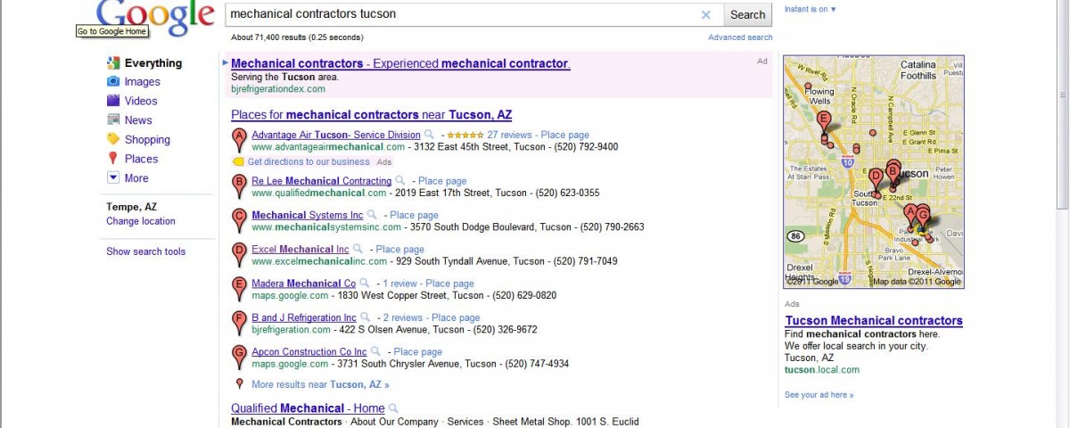Click the Shopping price tag icon
The height and width of the screenshot is (428, 1070).
pyautogui.click(x=113, y=139)
